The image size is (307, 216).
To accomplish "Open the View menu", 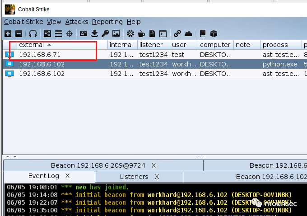I will 54,22.
